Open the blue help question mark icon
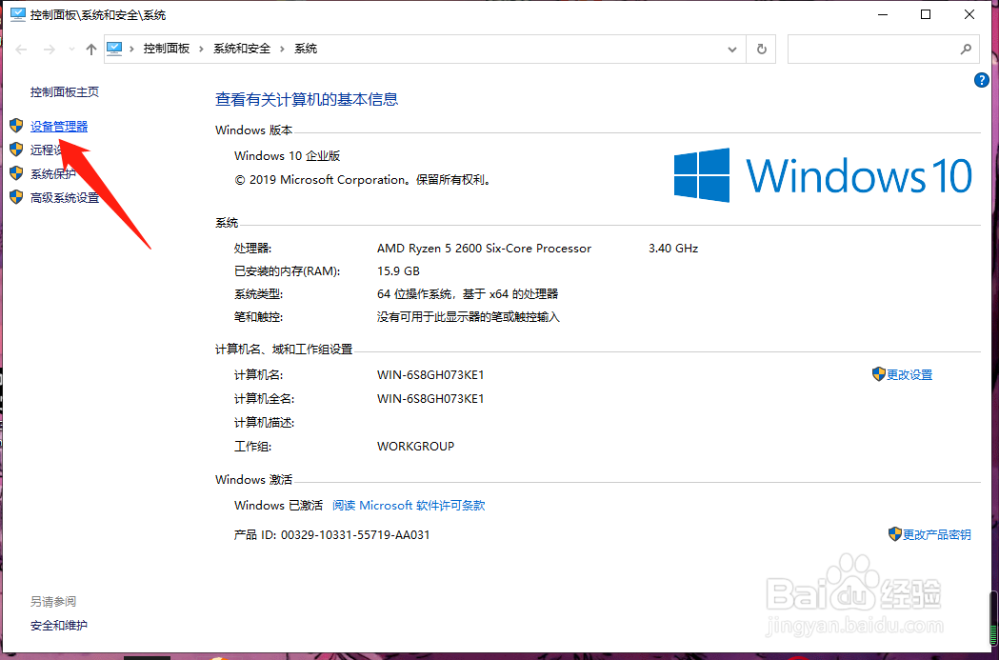The image size is (999, 660). 982,80
